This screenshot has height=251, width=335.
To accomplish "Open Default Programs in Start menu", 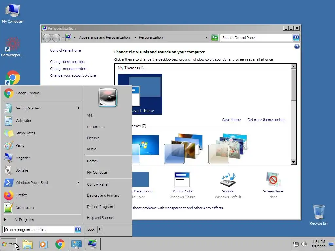I will 101,207.
